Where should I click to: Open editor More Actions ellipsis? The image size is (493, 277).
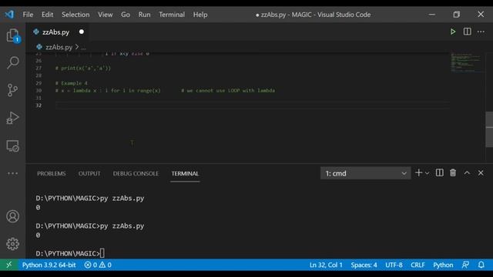pos(481,32)
